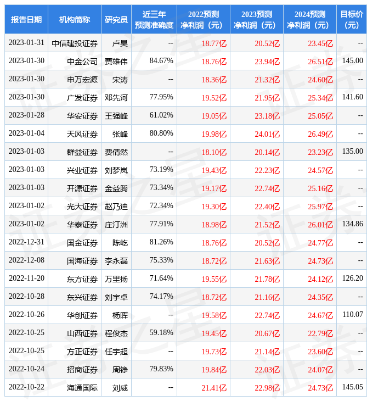This screenshot has width=367, height=401.
Task: Select the 山西证券 institution cell
Action: point(75,333)
